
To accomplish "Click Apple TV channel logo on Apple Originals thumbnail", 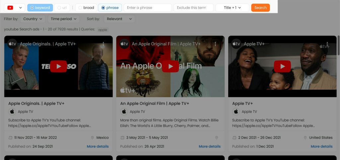I will point(12,44).
